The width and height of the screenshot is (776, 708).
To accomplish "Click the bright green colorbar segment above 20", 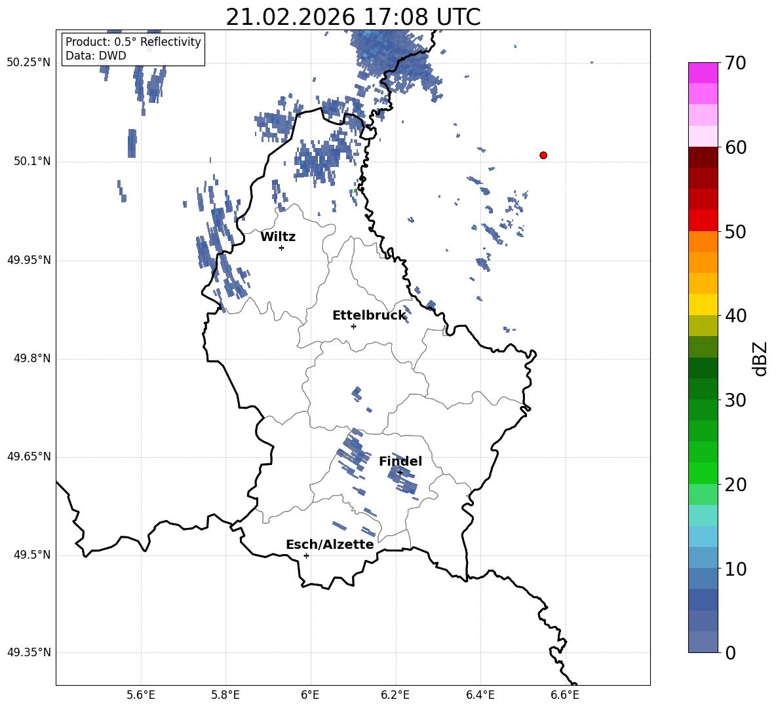I will [x=703, y=473].
